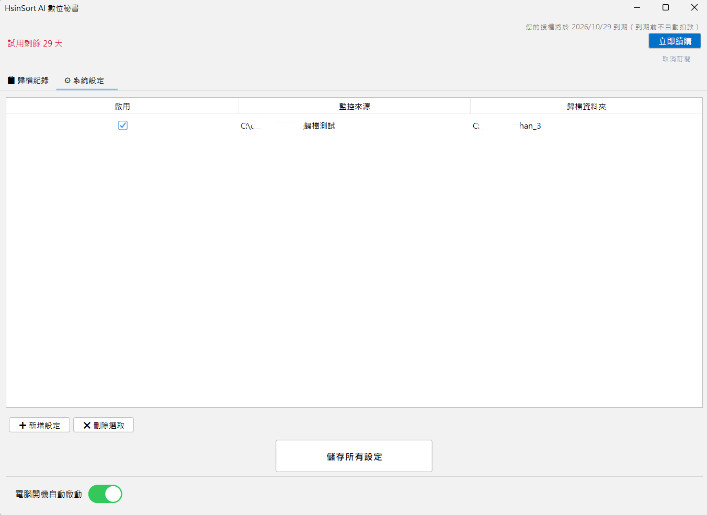Save all settings with 儲存所有設定

[354, 456]
